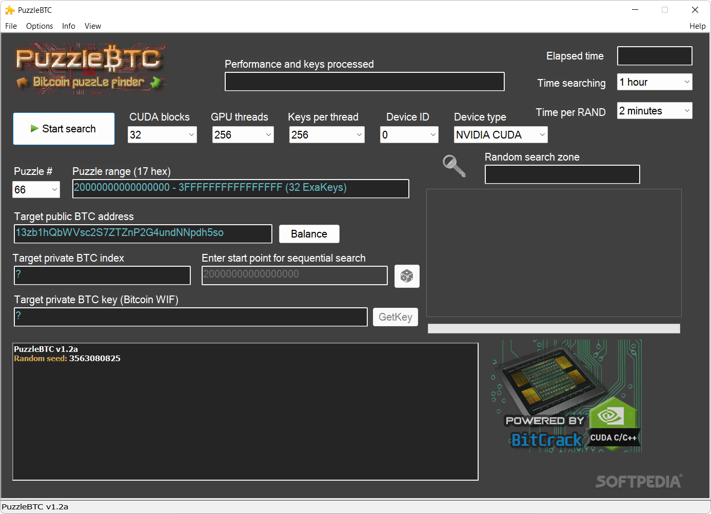Screen dimensions: 711x514
Task: Open the Time per RAND dropdown
Action: point(655,111)
